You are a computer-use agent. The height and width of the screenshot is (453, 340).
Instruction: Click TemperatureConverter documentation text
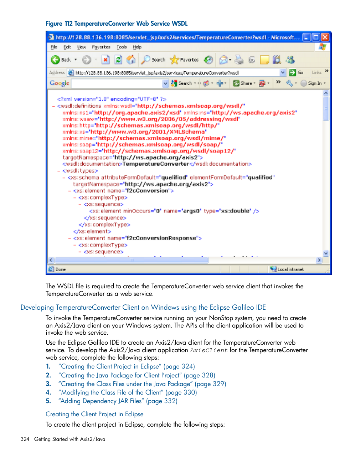point(156,164)
